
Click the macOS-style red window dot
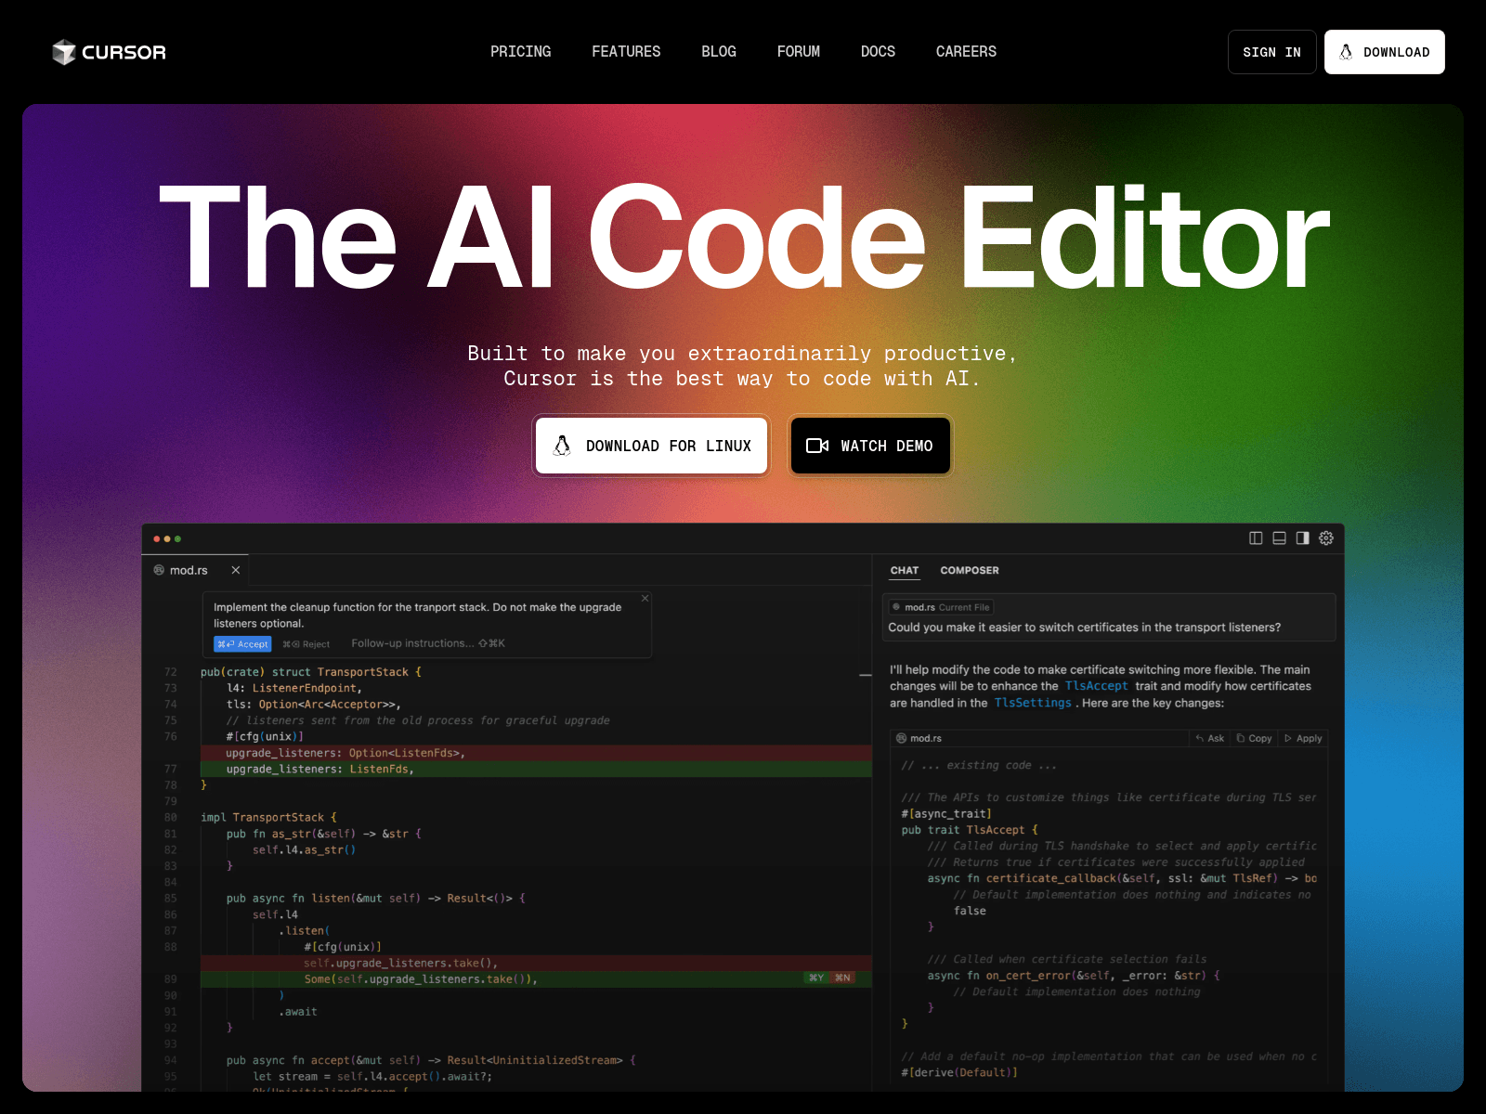156,538
